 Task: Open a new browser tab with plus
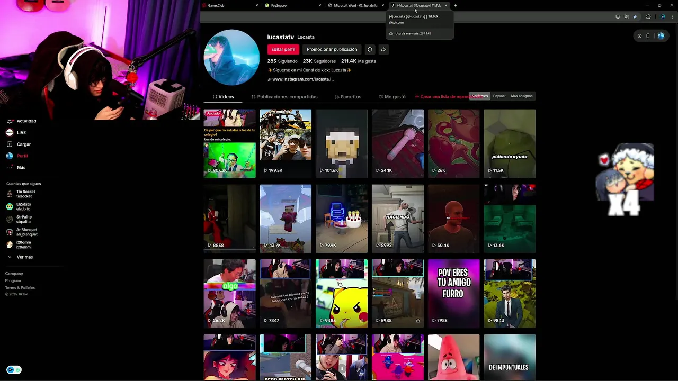point(456,5)
